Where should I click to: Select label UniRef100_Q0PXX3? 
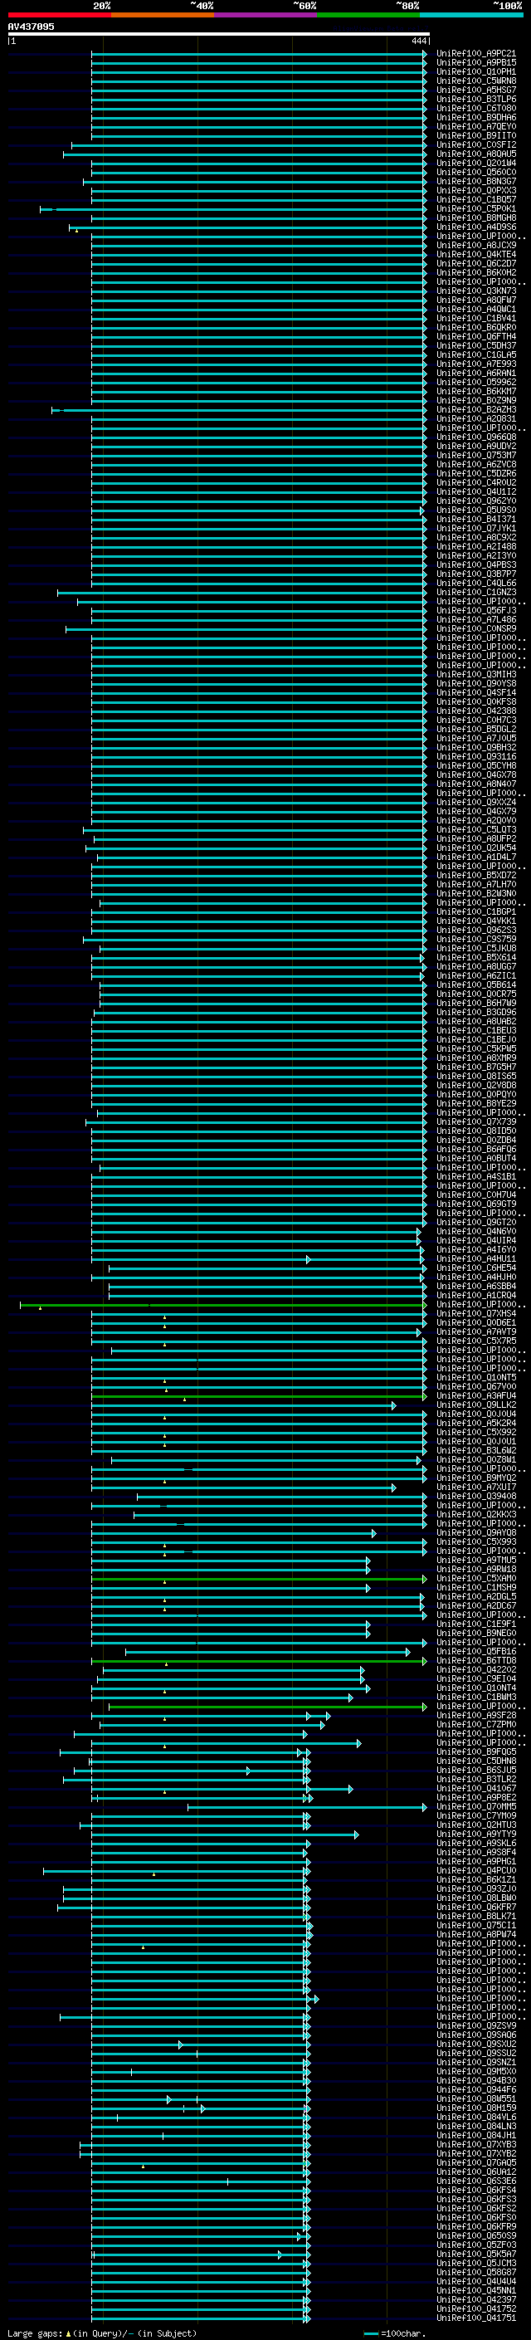point(476,190)
